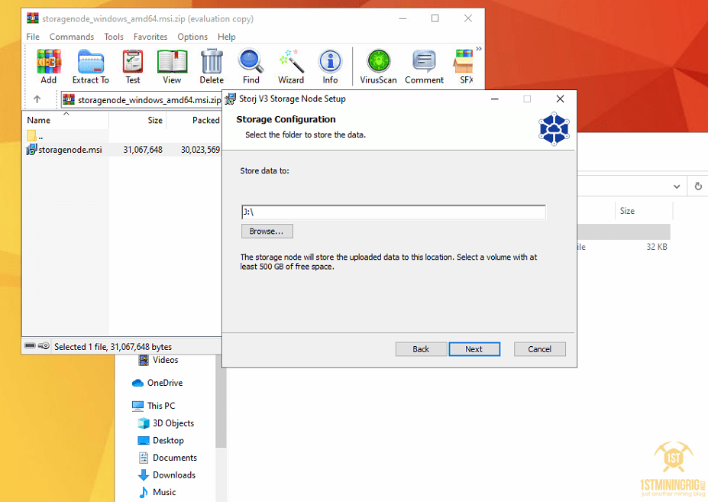Click the WinRAR archive path field
708x502 pixels.
click(x=141, y=99)
